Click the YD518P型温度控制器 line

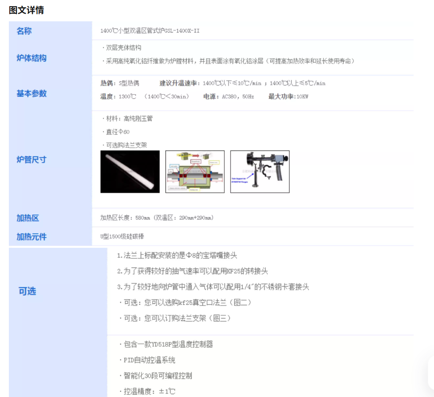point(166,345)
